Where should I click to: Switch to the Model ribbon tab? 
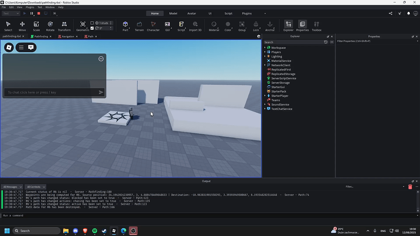(173, 13)
